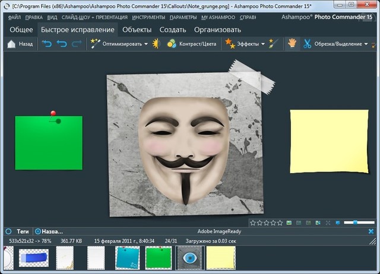Switch to the Создать tab
Screen dimensions: 380x274
pyautogui.click(x=173, y=30)
